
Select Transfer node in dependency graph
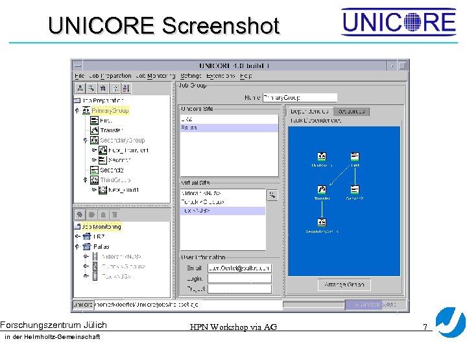click(322, 189)
